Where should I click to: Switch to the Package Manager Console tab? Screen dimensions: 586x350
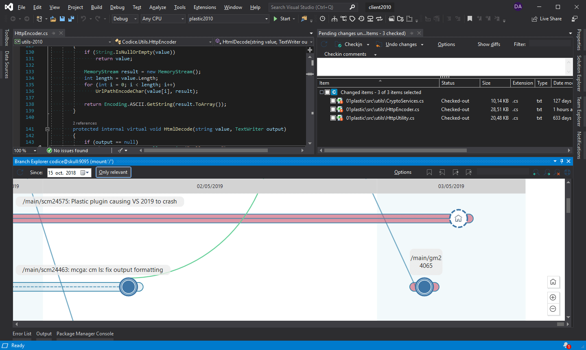click(85, 334)
